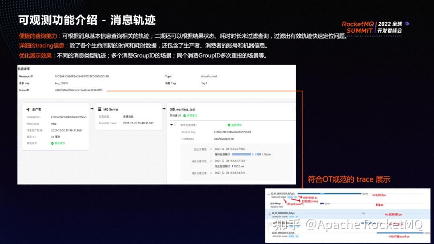
Task: Toggle the timeline node for 到达消费端
Action: pos(212,149)
